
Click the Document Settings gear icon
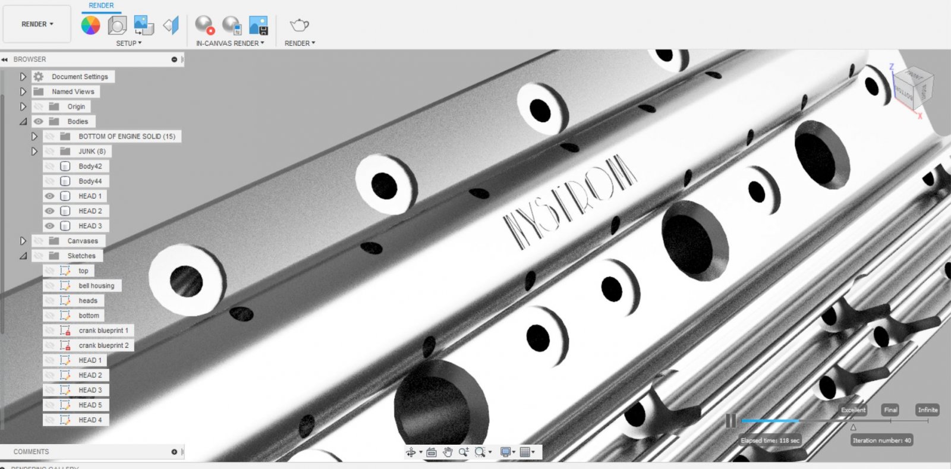[39, 77]
